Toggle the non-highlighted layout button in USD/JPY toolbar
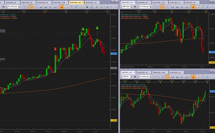 point(162,77)
